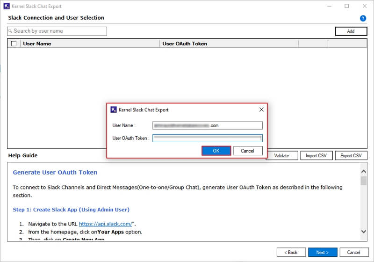Confirm the dialog with OK

tap(216, 151)
